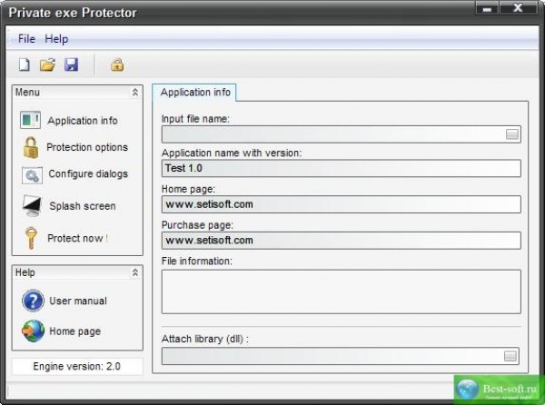Focus the Application name with version field
This screenshot has width=545, height=405.
click(x=341, y=168)
